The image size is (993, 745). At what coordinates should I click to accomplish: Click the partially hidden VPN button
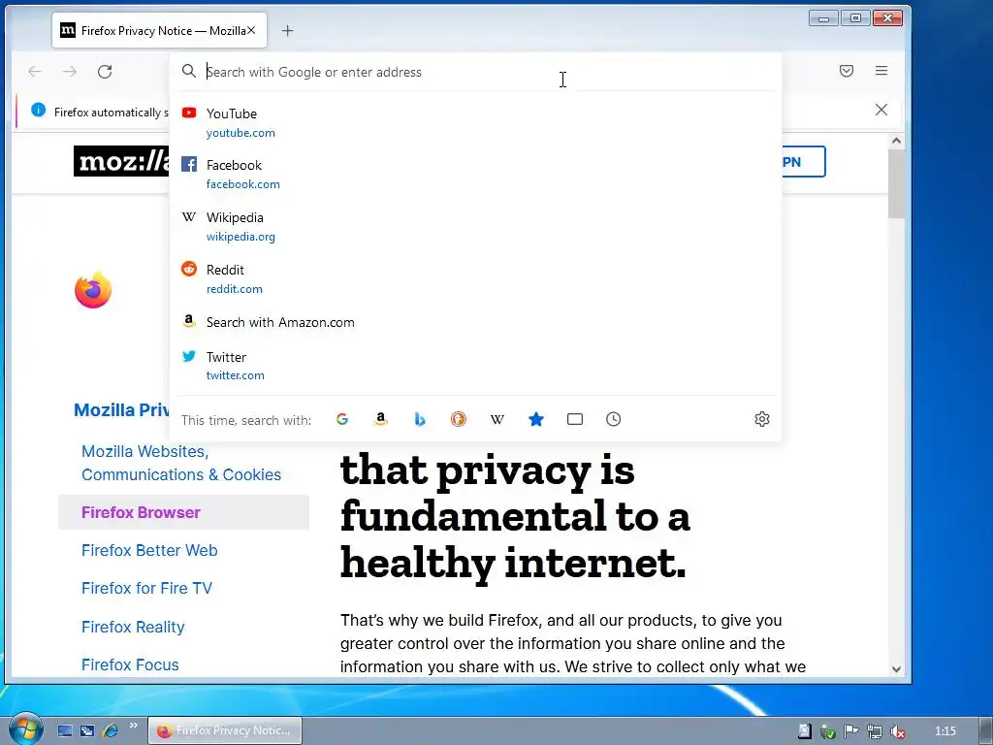804,162
